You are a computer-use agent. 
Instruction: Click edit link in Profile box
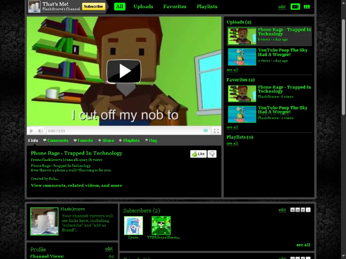[109, 249]
